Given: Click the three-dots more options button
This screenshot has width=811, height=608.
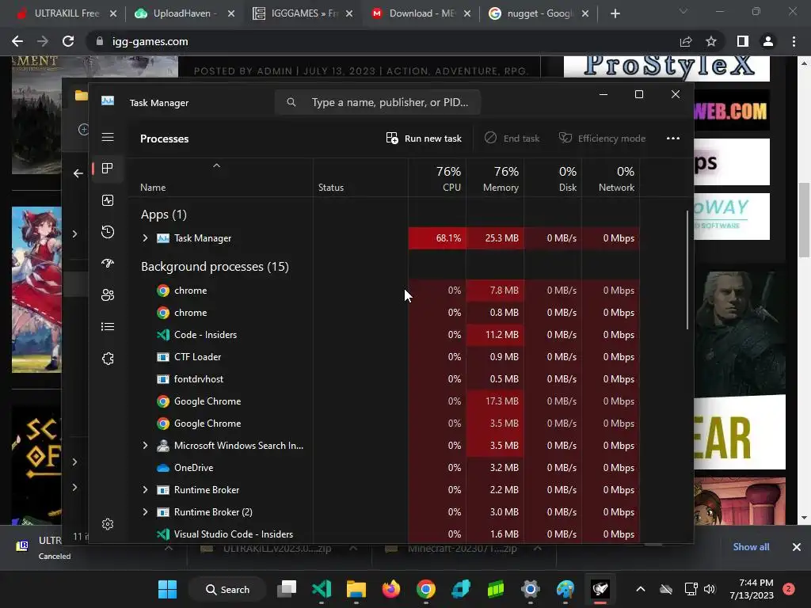Looking at the screenshot, I should point(673,138).
